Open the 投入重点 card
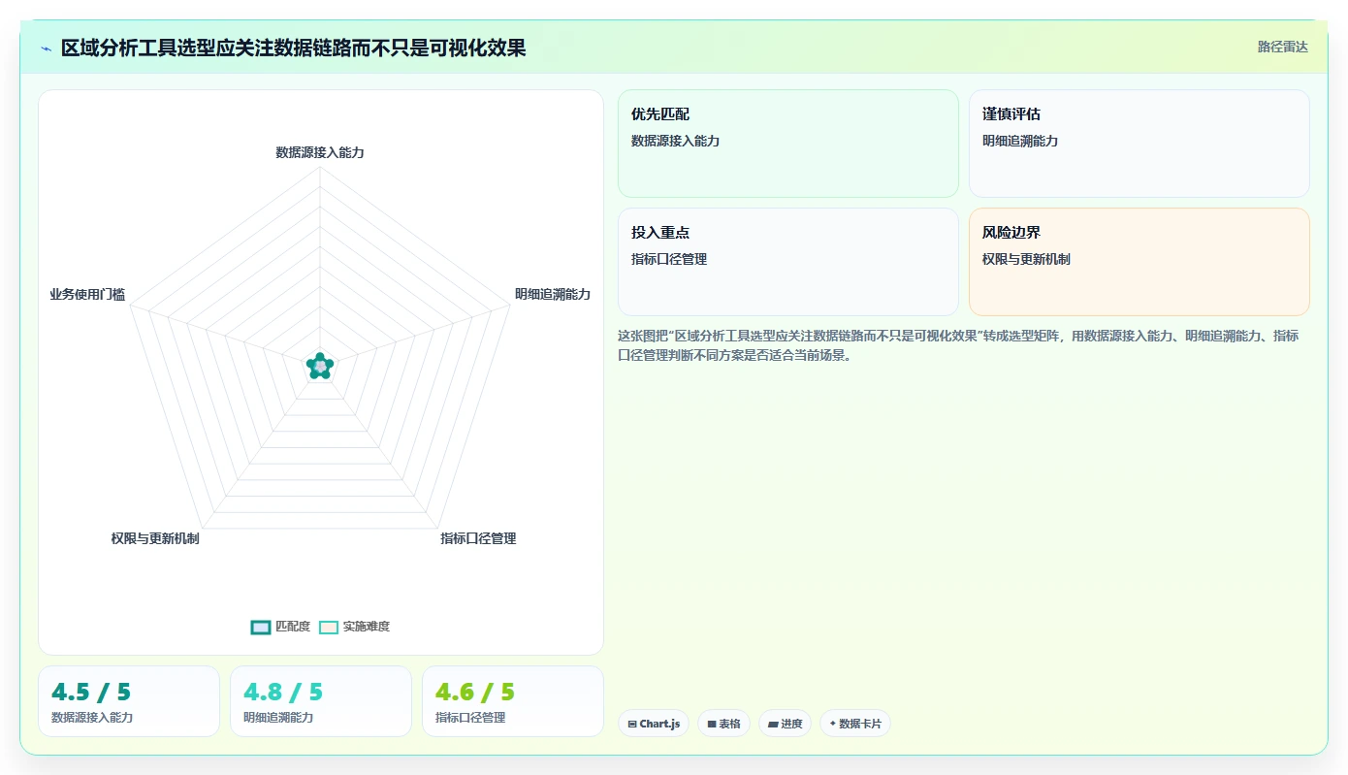Image resolution: width=1348 pixels, height=775 pixels. 787,262
